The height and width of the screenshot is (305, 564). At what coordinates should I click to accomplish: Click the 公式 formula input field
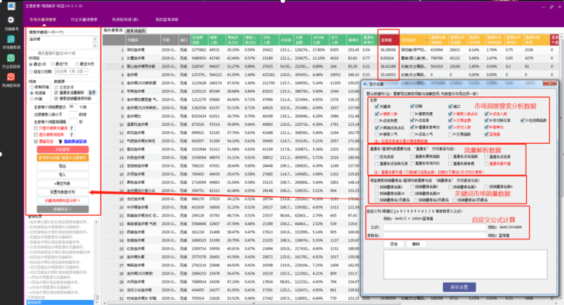tap(435, 228)
